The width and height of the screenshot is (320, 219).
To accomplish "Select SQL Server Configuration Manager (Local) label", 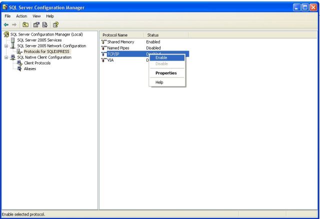I will 46,34.
